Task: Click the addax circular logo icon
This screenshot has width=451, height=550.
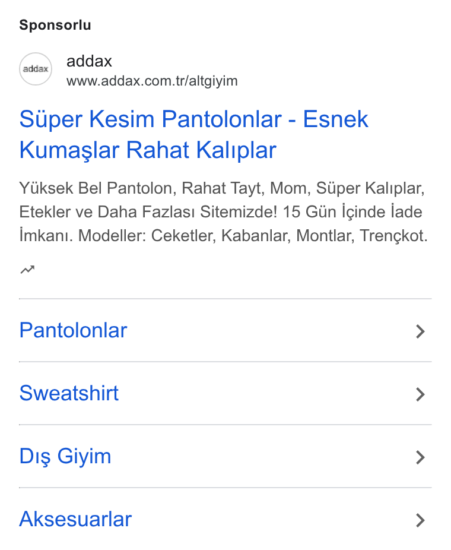Action: click(36, 69)
